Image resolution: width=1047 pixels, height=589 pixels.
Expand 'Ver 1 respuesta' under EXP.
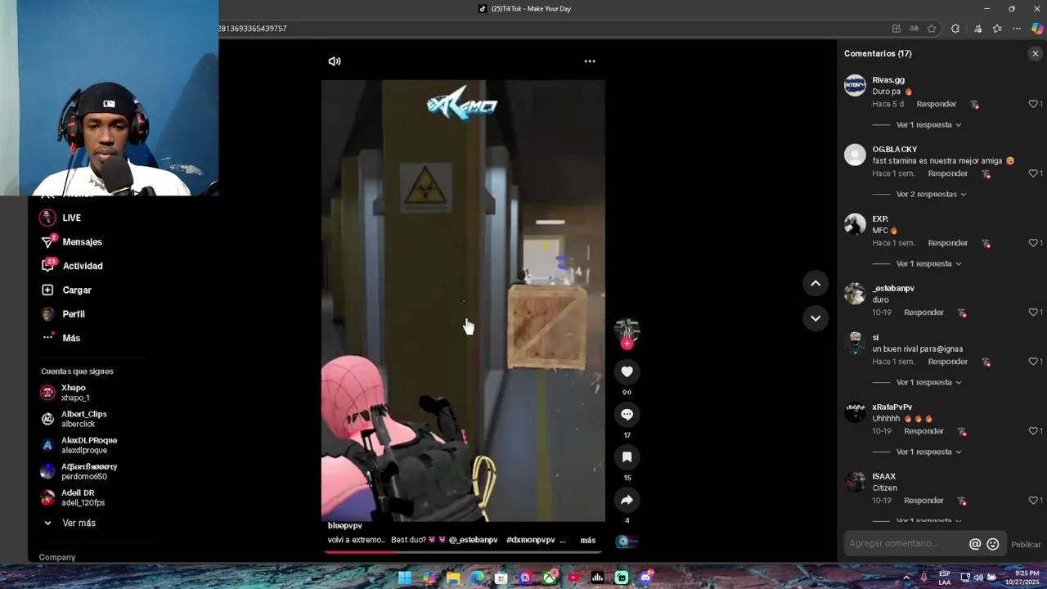coord(928,264)
